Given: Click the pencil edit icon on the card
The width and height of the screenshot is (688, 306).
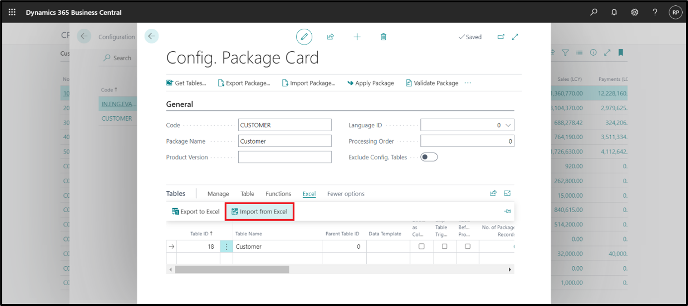Looking at the screenshot, I should [x=304, y=37].
